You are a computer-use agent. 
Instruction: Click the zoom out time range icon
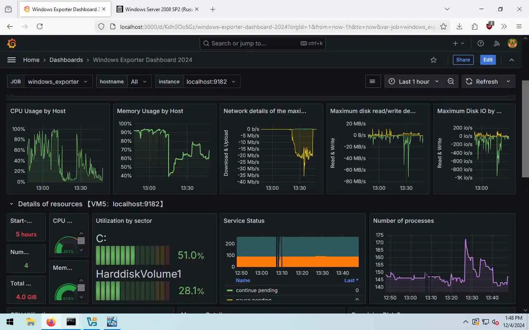pyautogui.click(x=451, y=82)
